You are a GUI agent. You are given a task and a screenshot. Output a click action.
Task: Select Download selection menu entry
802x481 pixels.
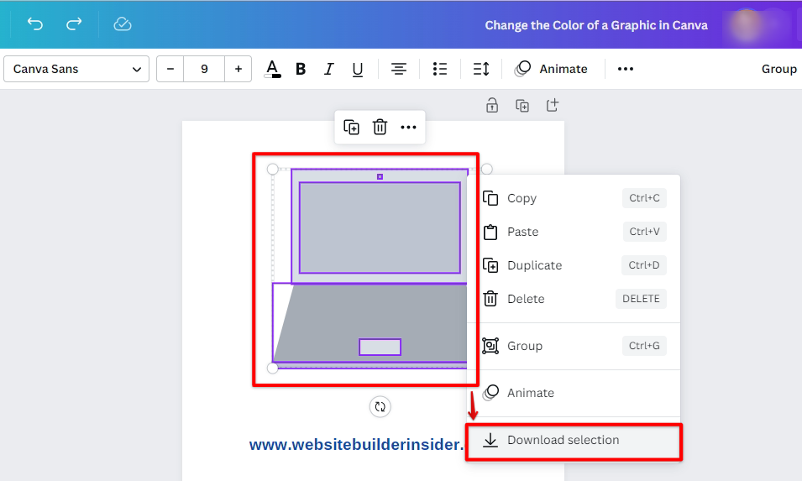(574, 440)
